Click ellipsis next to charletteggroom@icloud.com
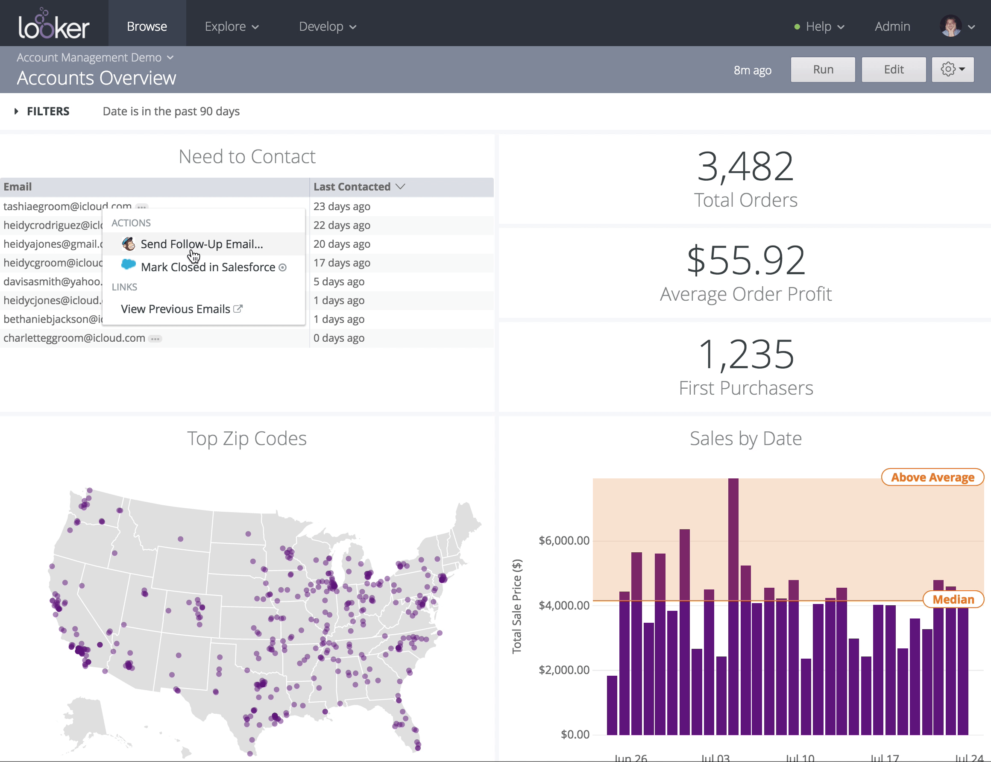Image resolution: width=991 pixels, height=762 pixels. point(155,339)
